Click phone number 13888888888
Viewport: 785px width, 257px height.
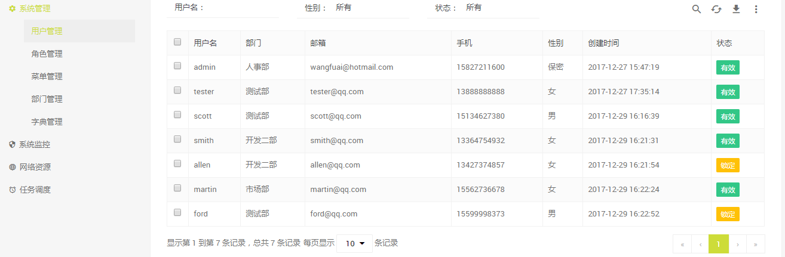click(481, 92)
